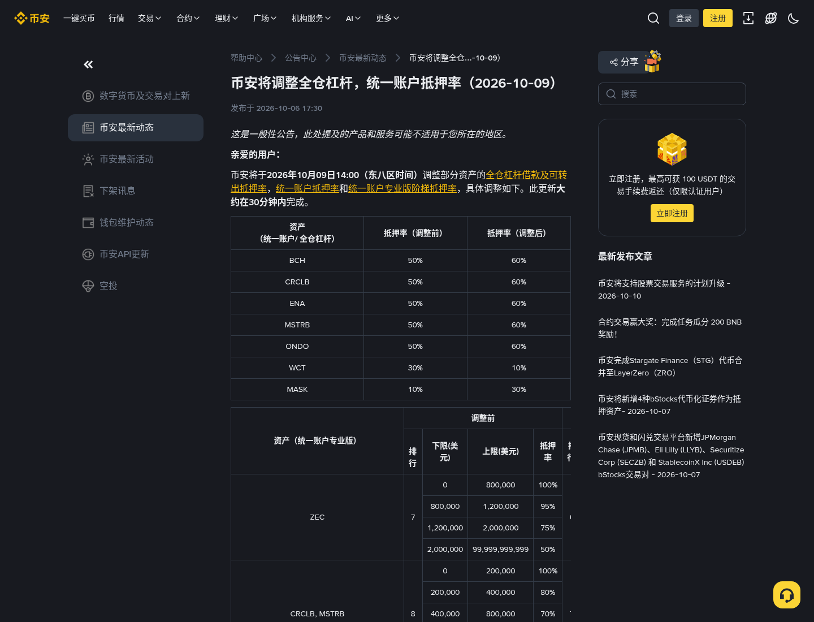Click the 空投 parachute icon
Image resolution: width=814 pixels, height=622 pixels.
point(88,286)
